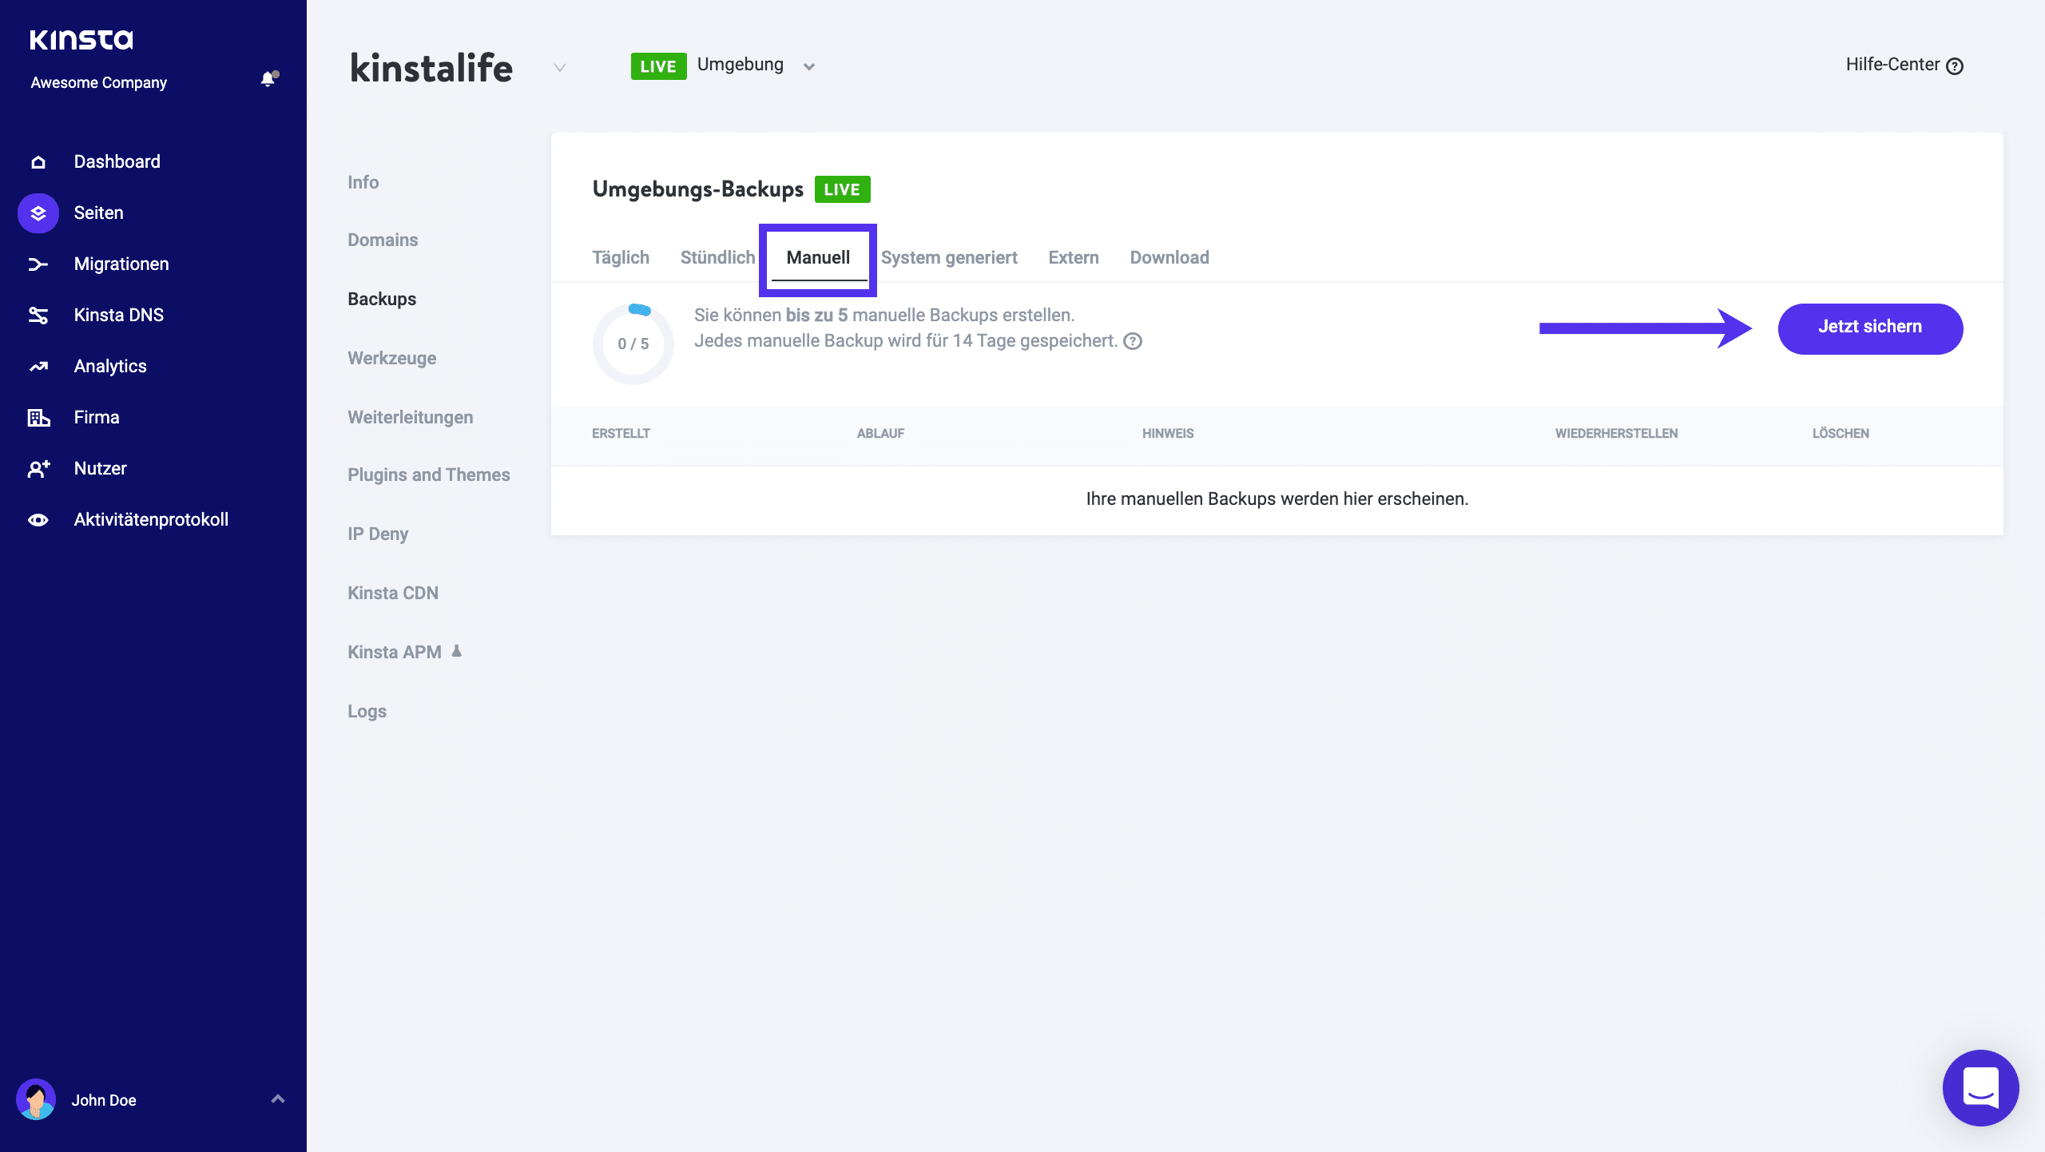Image resolution: width=2045 pixels, height=1152 pixels.
Task: Select the Seiten layers icon
Action: [38, 212]
